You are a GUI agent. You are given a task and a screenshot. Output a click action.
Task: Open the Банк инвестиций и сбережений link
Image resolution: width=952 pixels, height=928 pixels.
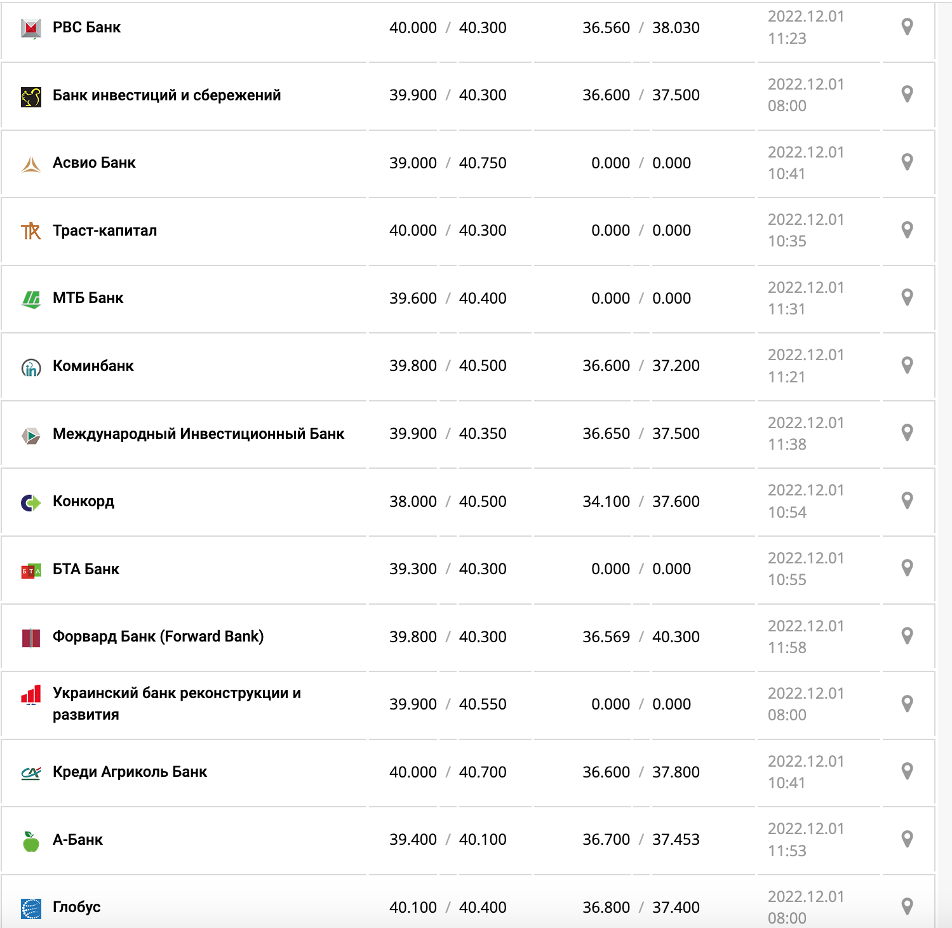(x=166, y=95)
